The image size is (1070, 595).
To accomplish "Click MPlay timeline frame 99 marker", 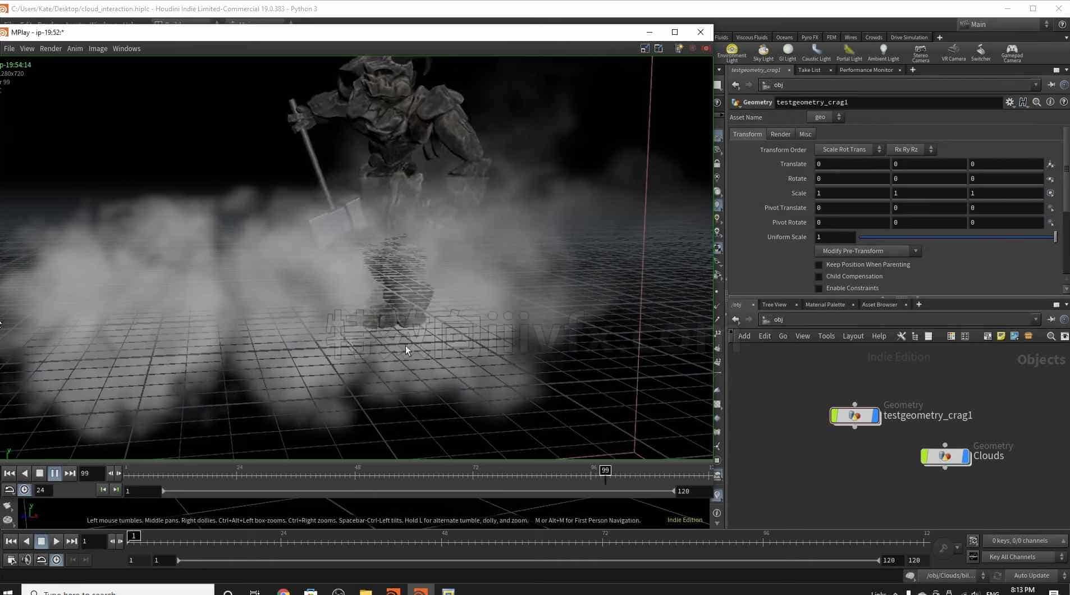I will coord(605,470).
